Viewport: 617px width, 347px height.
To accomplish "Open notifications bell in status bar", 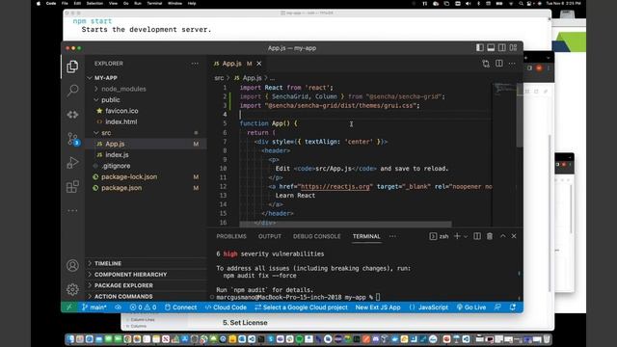I will [x=512, y=307].
